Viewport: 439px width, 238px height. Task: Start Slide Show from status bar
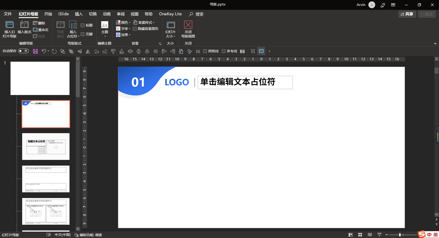point(379,235)
